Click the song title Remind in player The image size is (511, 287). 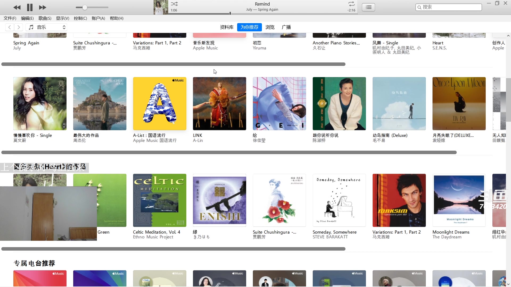point(262,4)
